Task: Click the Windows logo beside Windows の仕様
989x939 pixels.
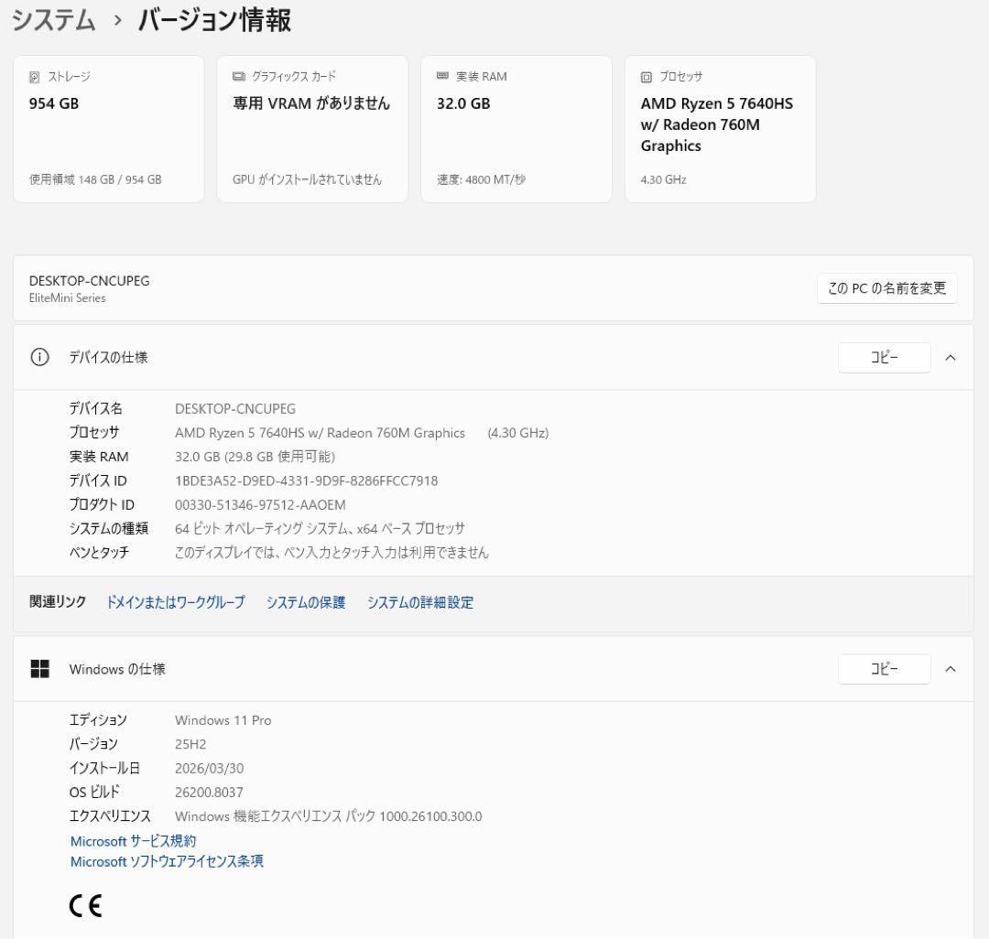Action: pos(39,669)
